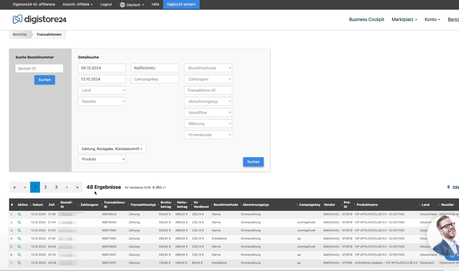Click the start date field 06.10.2024
This screenshot has width=459, height=271.
point(102,68)
